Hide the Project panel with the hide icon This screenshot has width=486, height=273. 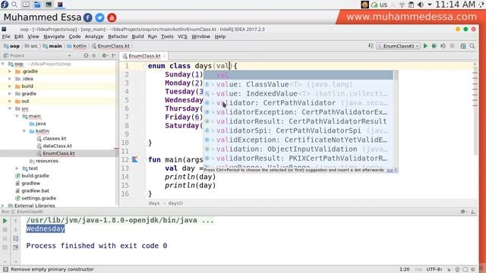coord(114,55)
